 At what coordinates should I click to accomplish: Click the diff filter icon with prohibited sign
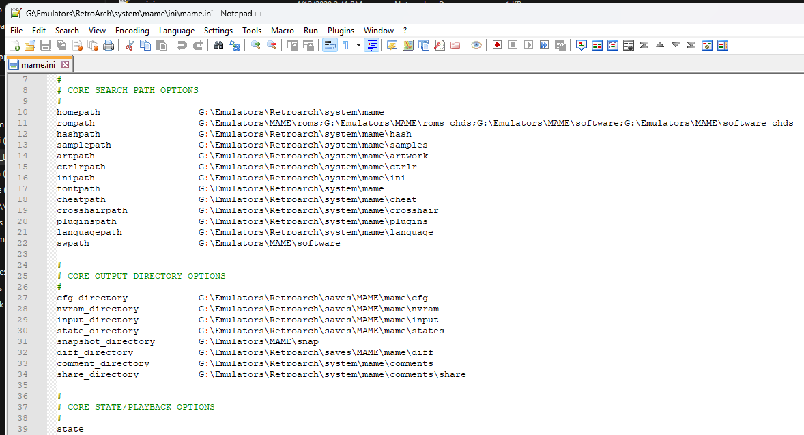[x=707, y=46]
